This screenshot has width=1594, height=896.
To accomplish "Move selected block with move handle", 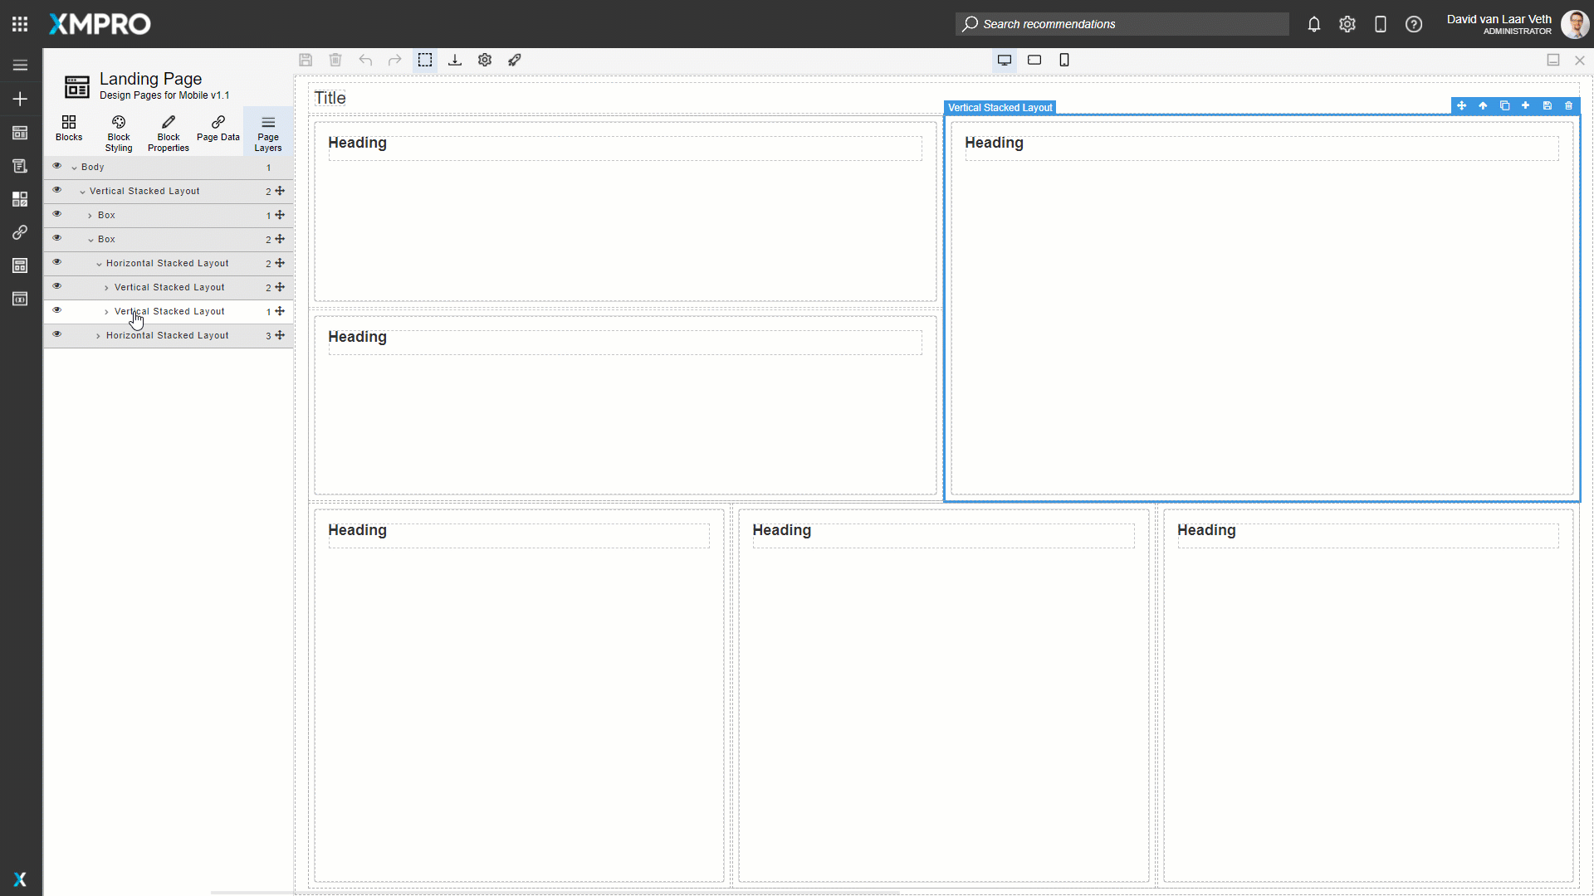I will [1462, 105].
